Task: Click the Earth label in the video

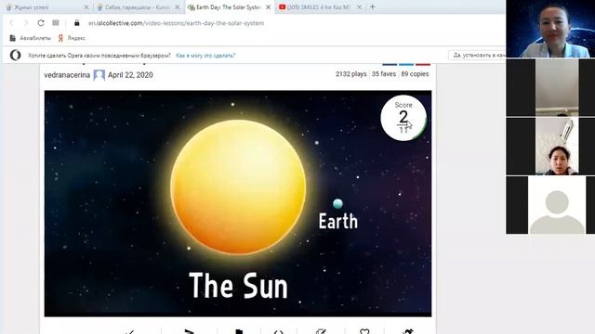Action: 337,221
